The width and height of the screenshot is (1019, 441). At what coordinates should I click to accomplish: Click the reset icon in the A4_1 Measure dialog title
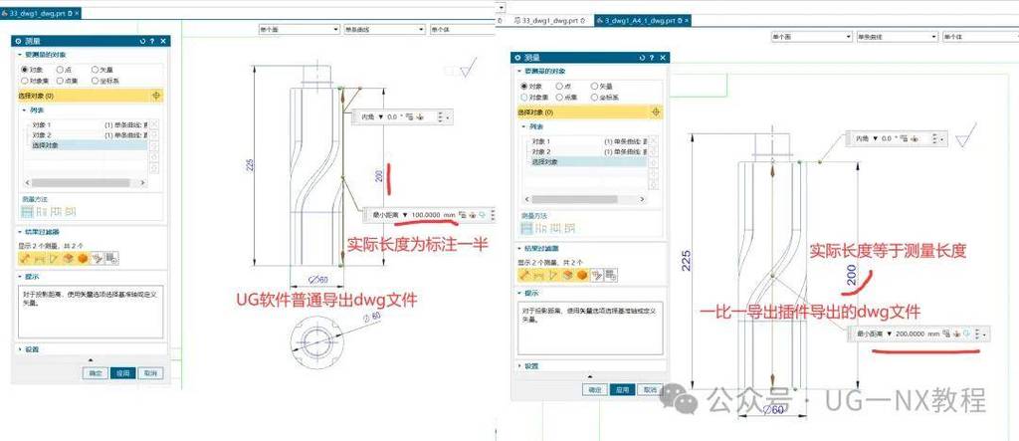642,58
